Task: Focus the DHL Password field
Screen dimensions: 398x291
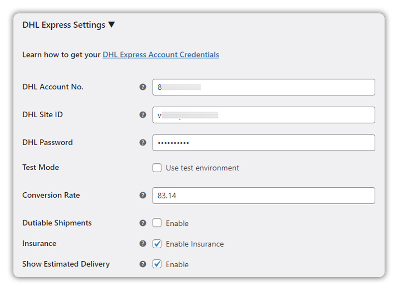Action: click(x=264, y=143)
